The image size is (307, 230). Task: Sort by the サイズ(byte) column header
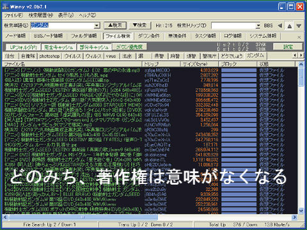200,64
